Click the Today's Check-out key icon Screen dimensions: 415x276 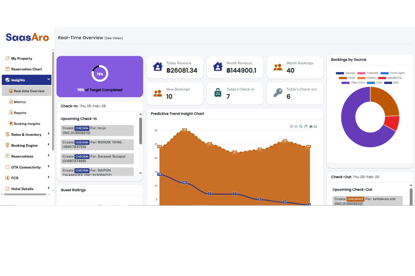click(278, 93)
